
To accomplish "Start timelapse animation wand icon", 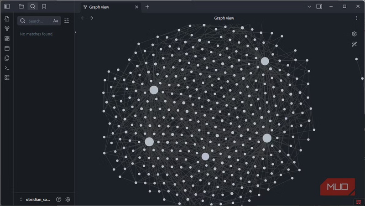I will coord(354,44).
